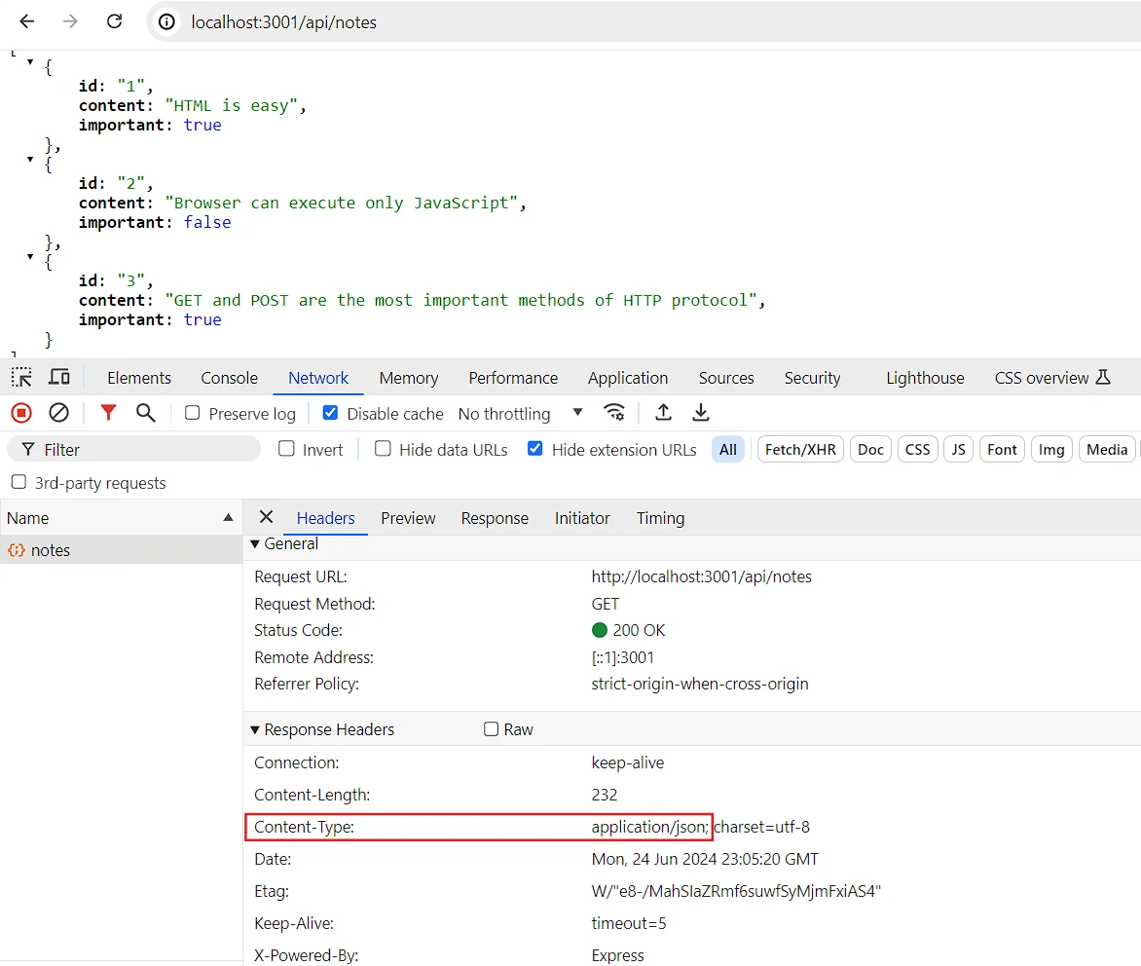This screenshot has width=1141, height=966.
Task: Select the Network tab
Action: click(318, 378)
